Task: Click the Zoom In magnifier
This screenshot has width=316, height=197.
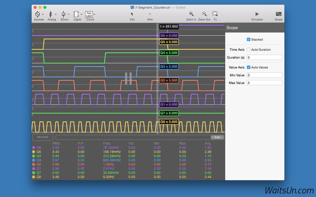Action: [x=191, y=14]
